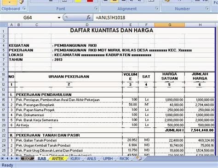Jump to last sheet with navigation arrow
This screenshot has width=218, height=168.
click(17, 158)
